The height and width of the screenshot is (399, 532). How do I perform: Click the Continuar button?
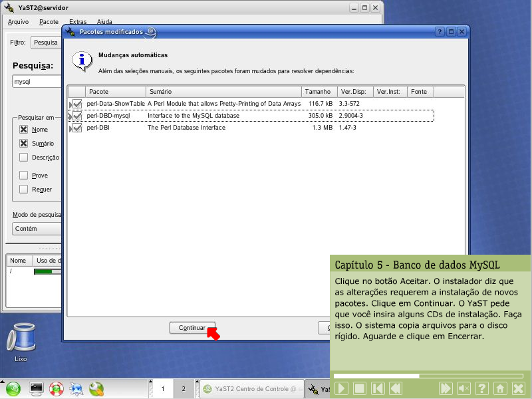(193, 328)
